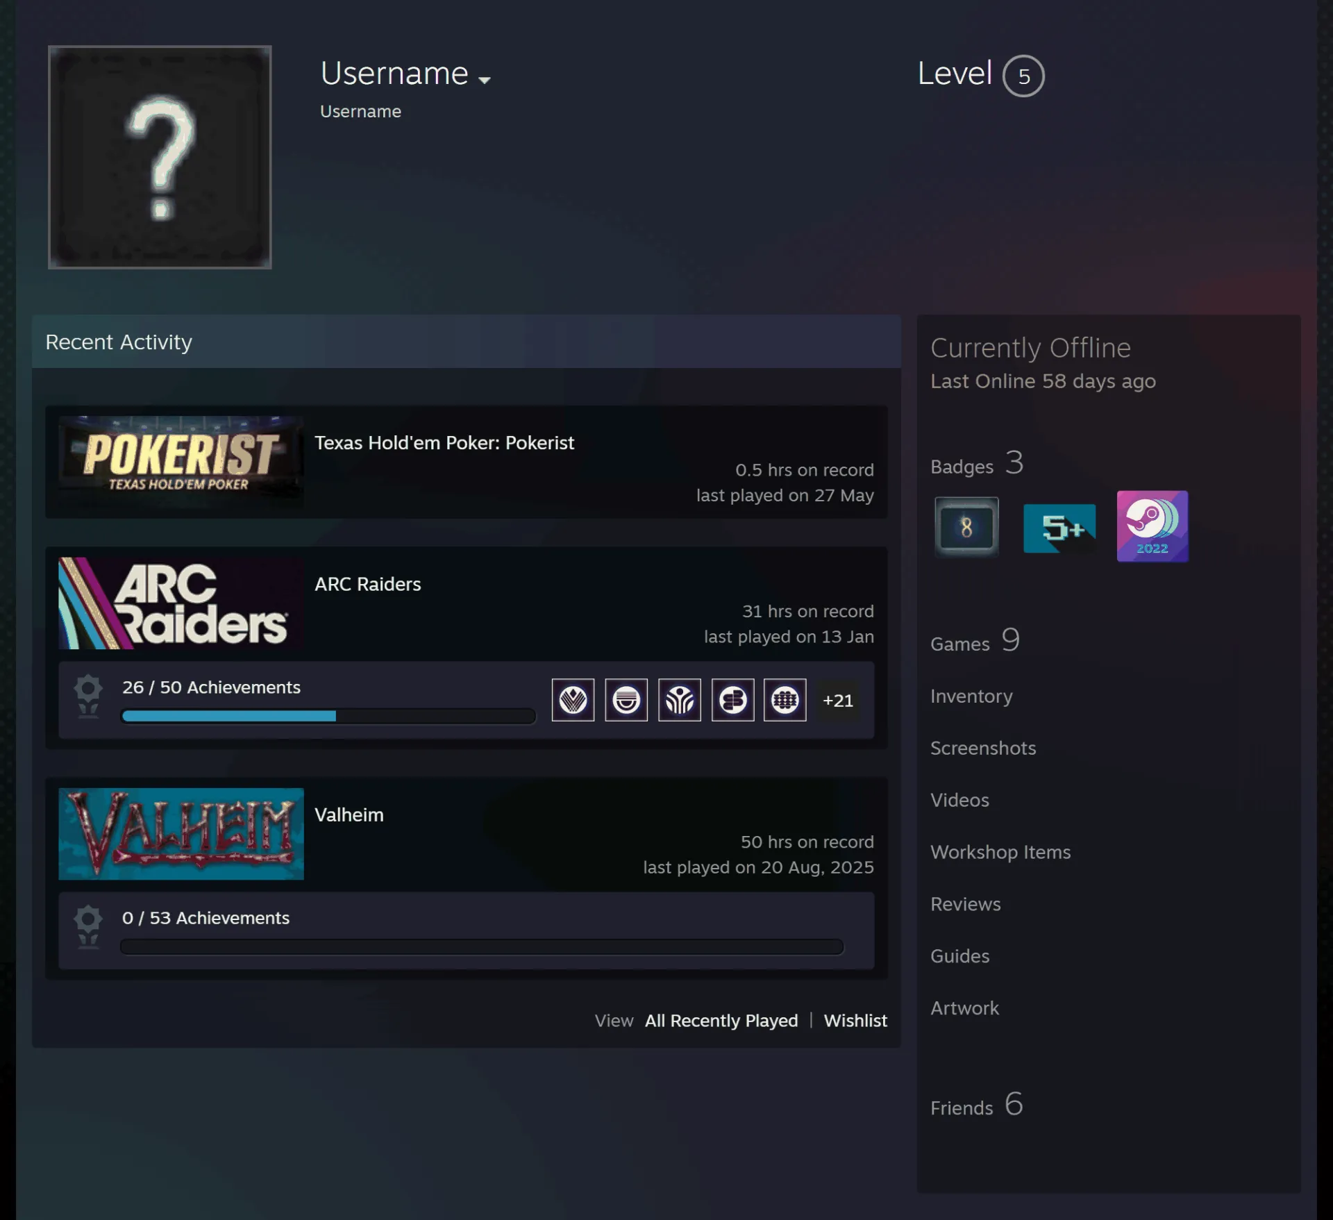
Task: Select first ARC Raiders achievement icon
Action: tap(573, 700)
